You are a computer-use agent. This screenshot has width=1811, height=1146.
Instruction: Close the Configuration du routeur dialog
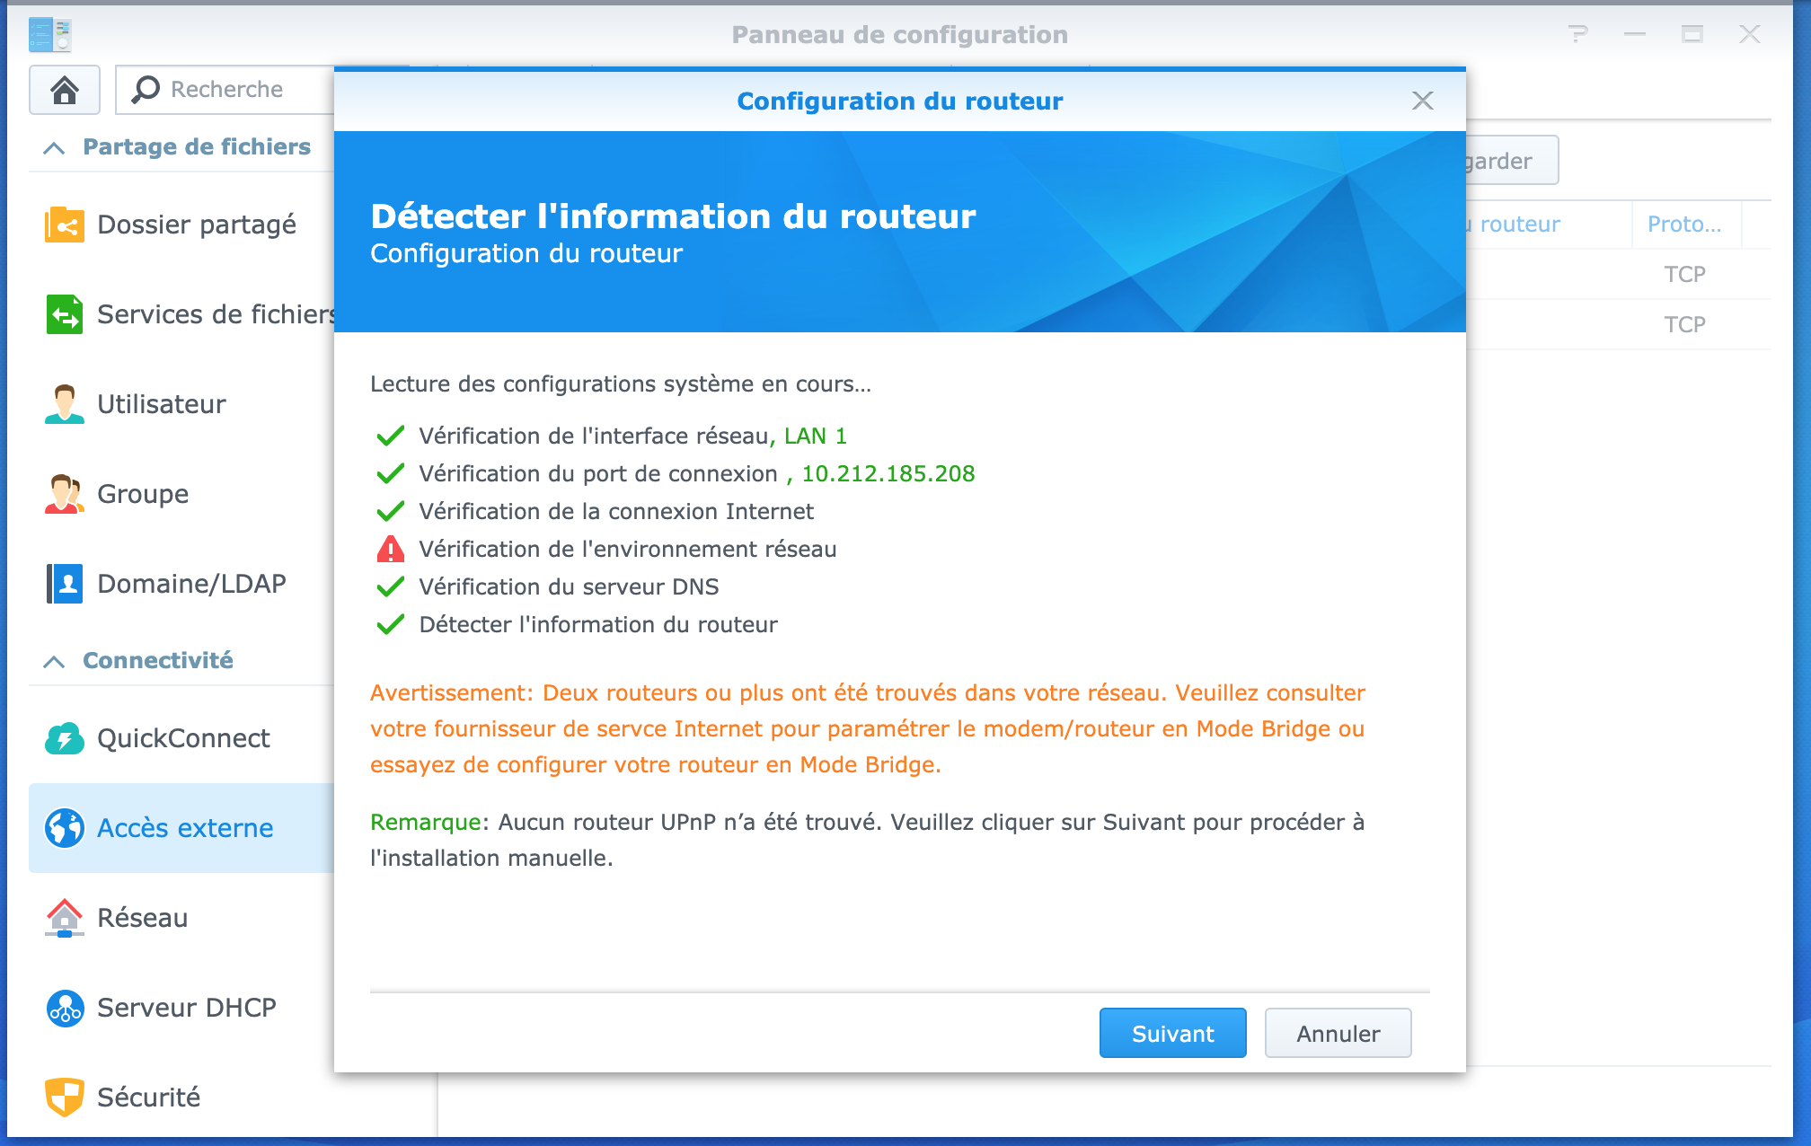pos(1423,101)
